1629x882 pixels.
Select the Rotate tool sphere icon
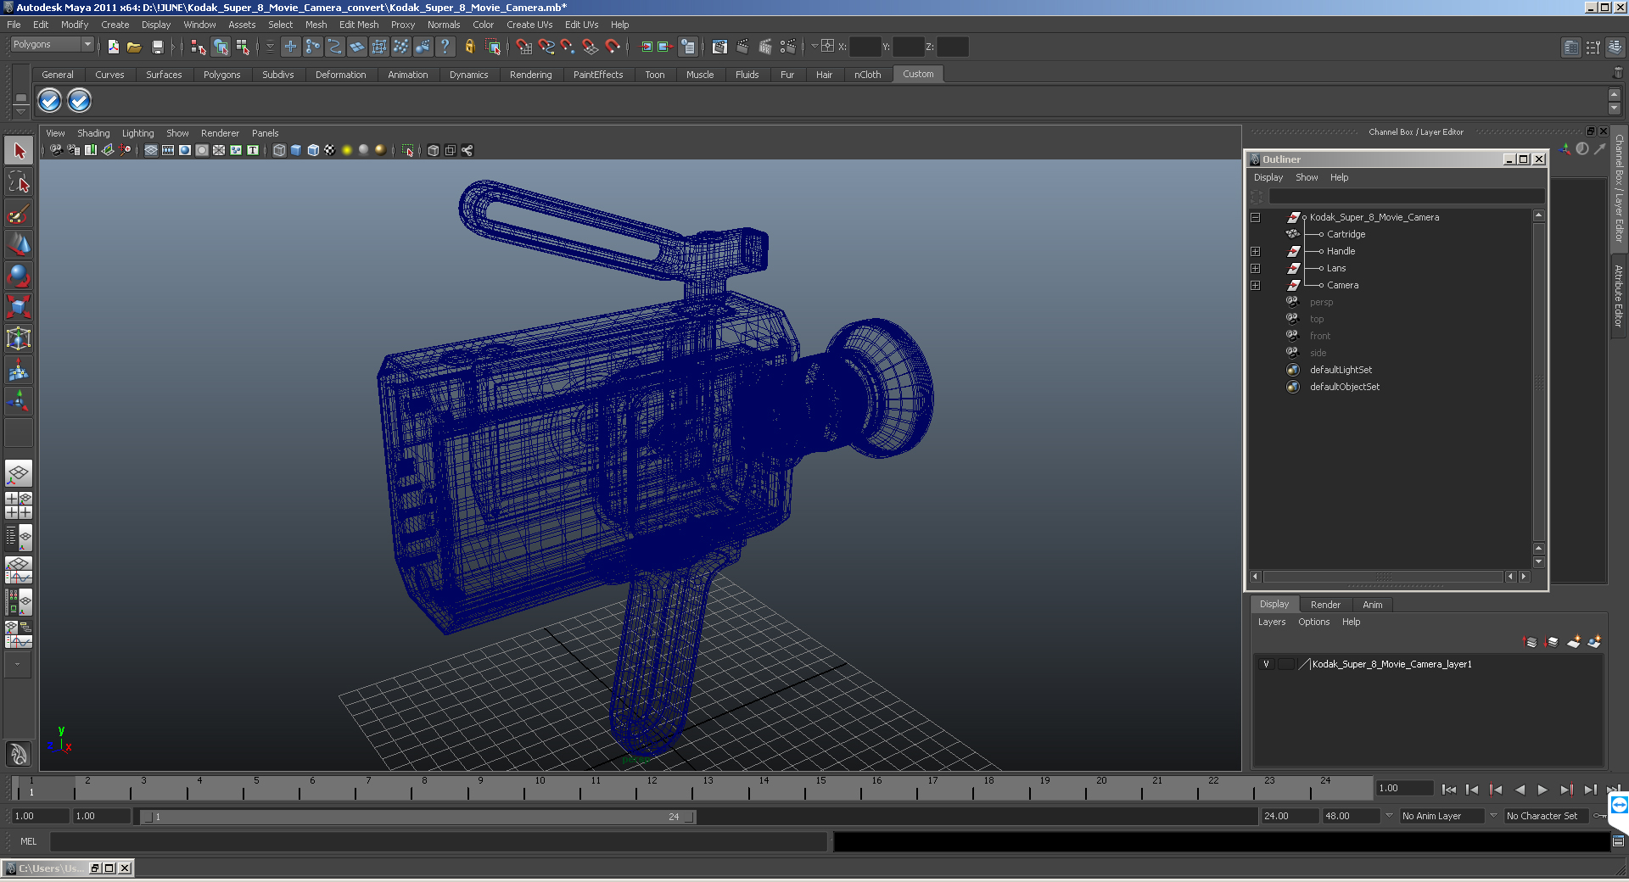click(x=19, y=276)
